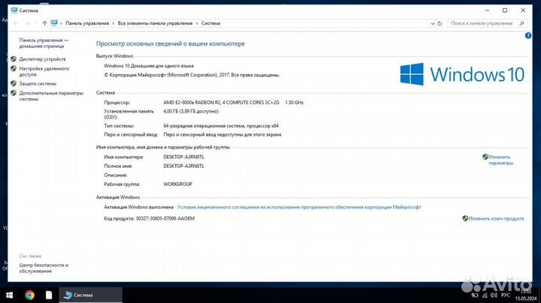
Task: Activate the Система taskbar button
Action: click(x=91, y=295)
